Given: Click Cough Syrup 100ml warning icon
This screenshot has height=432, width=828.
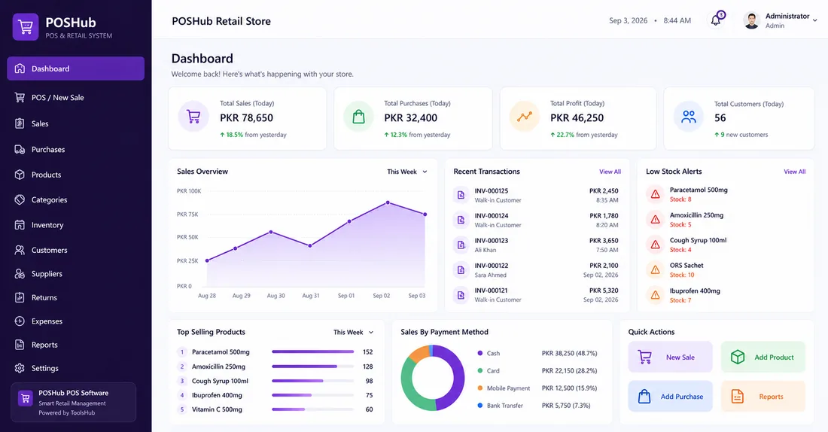Looking at the screenshot, I should (656, 245).
